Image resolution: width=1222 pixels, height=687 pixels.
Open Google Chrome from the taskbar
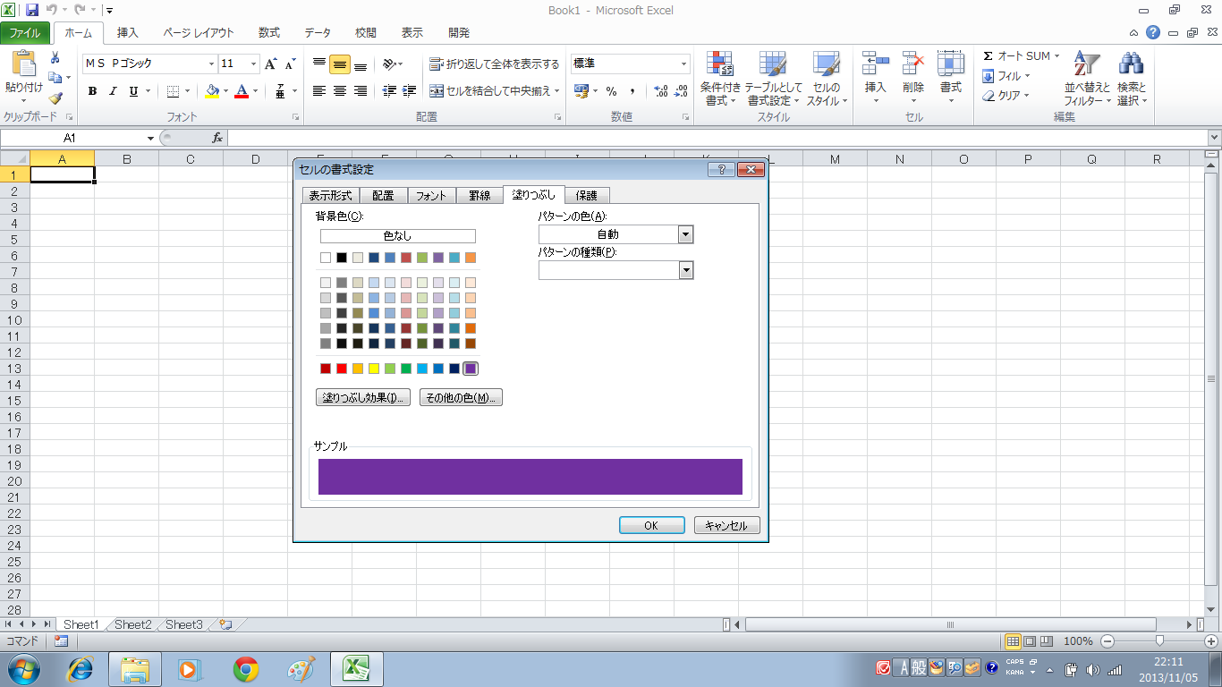[x=246, y=668]
